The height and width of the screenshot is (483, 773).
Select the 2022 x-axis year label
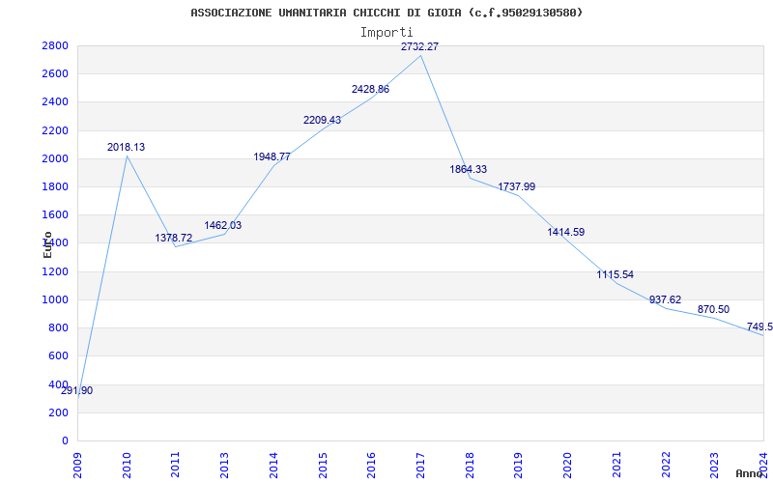pyautogui.click(x=666, y=466)
